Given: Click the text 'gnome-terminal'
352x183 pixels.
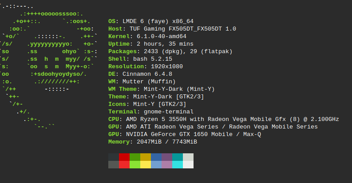Looking at the screenshot, I should [169, 112].
